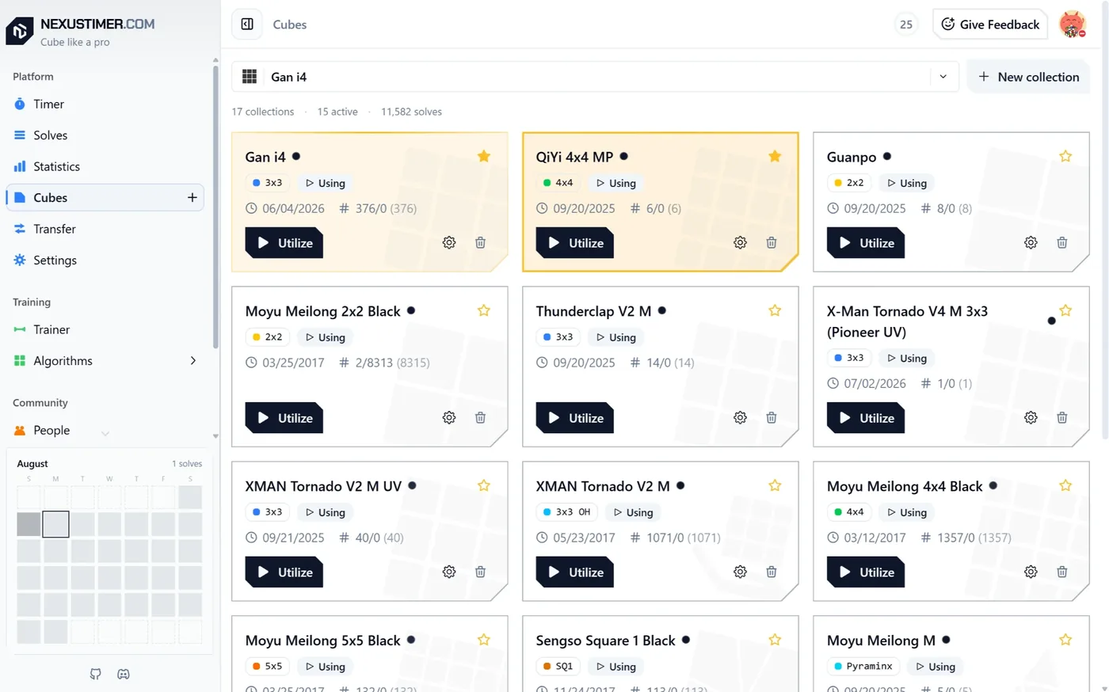This screenshot has height=692, width=1109.
Task: Utilize the Thunderclap V2 M cube
Action: pyautogui.click(x=575, y=418)
